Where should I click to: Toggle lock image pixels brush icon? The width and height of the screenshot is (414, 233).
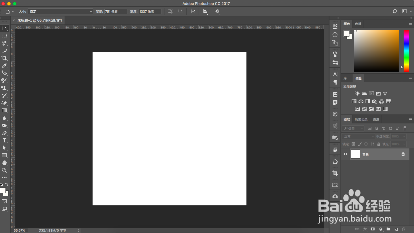pyautogui.click(x=359, y=144)
